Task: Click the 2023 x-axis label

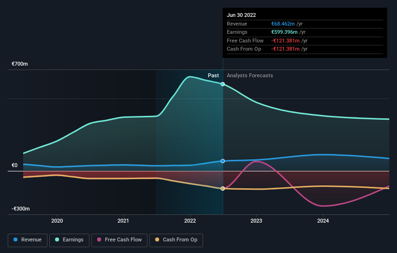Action: (256, 221)
